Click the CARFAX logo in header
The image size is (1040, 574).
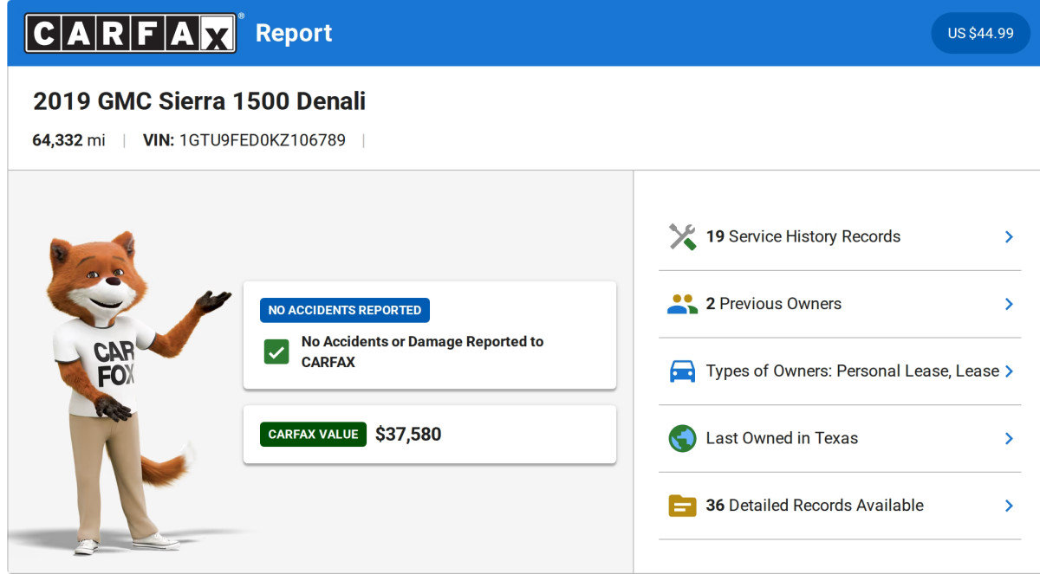point(131,33)
